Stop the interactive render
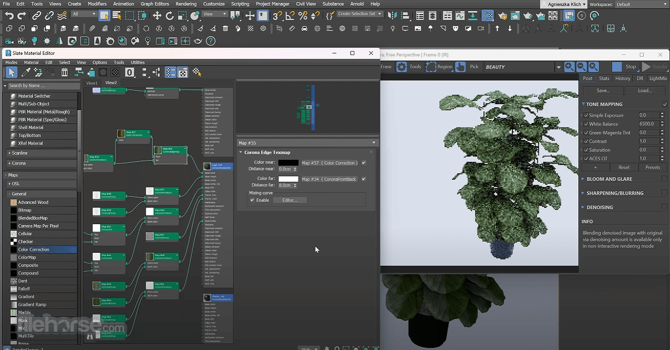670x350 pixels. pyautogui.click(x=625, y=66)
